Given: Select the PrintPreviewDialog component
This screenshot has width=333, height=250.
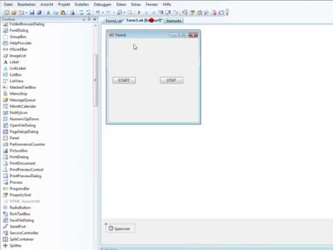Looking at the screenshot, I should [26, 176].
